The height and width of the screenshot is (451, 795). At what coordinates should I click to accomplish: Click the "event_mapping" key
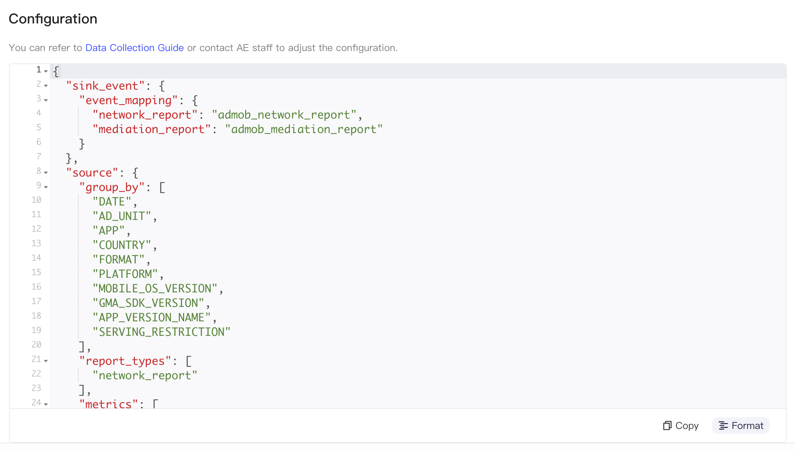[128, 100]
